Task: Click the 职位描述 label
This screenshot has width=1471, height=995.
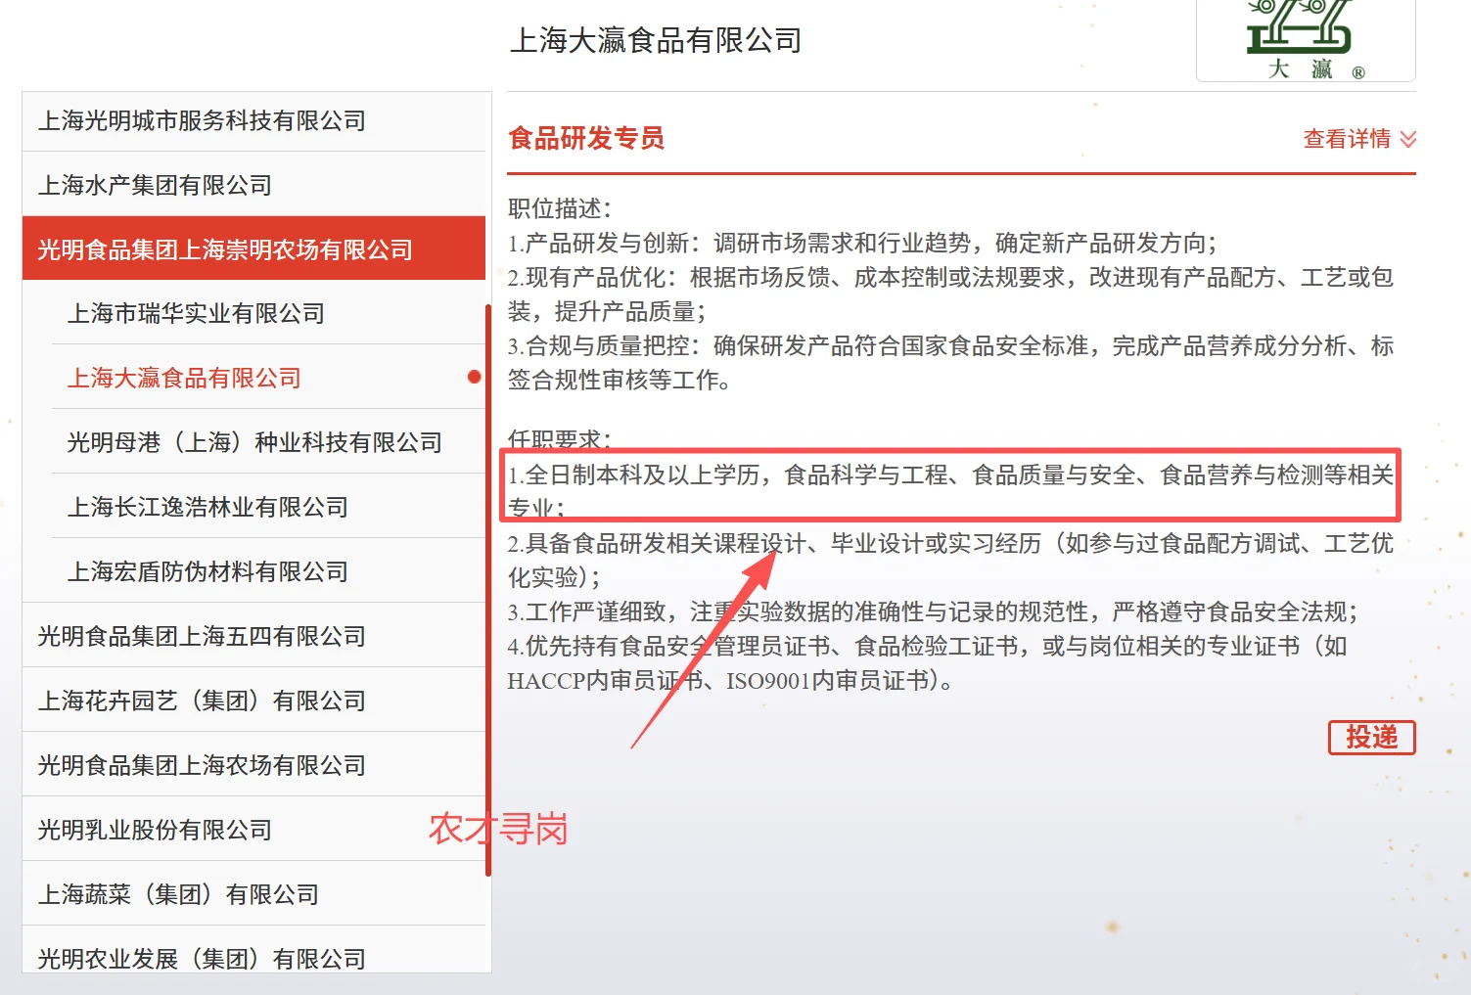Action: (560, 208)
